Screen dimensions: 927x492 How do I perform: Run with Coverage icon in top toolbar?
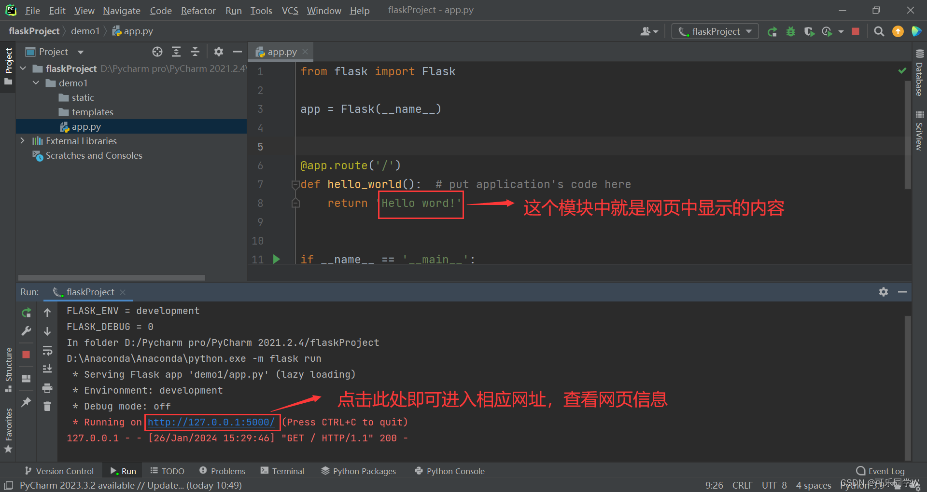point(809,32)
